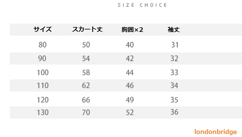Select the スカート丈 column header

[x=87, y=29]
